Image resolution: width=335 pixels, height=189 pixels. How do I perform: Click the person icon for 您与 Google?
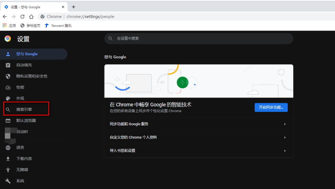[8, 54]
